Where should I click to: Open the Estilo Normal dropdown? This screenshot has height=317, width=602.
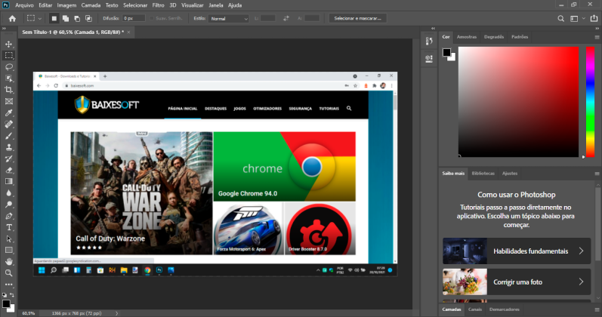click(x=228, y=18)
